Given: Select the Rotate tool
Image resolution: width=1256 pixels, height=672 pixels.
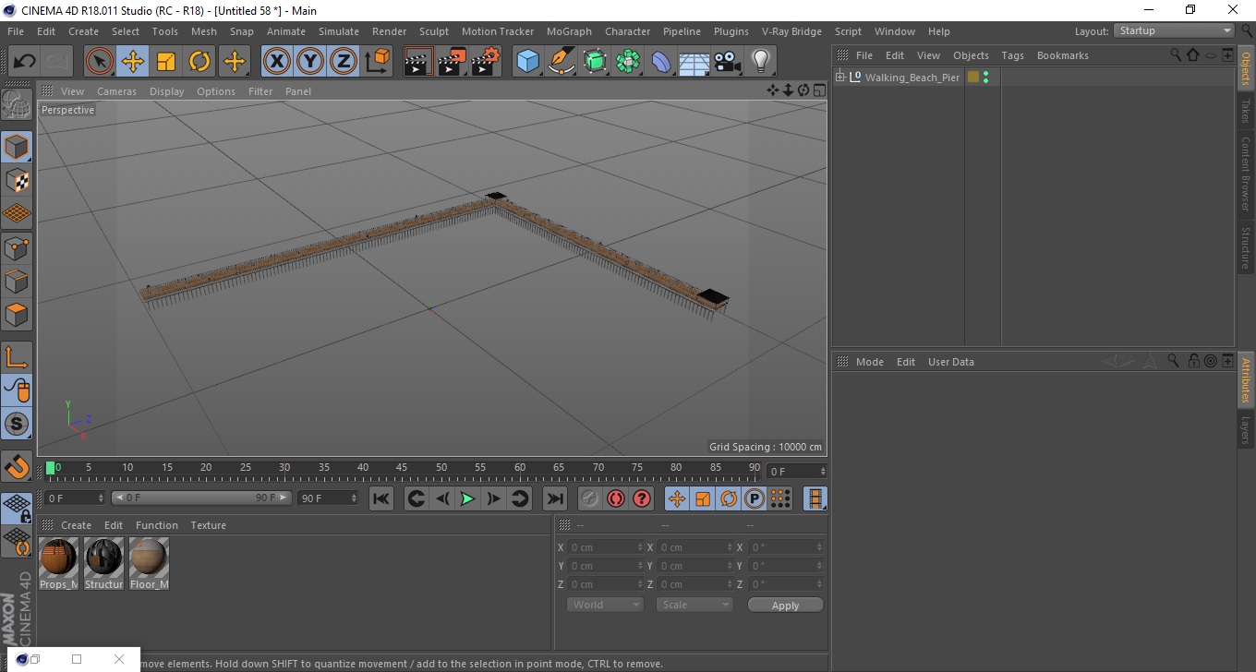Looking at the screenshot, I should pos(199,62).
